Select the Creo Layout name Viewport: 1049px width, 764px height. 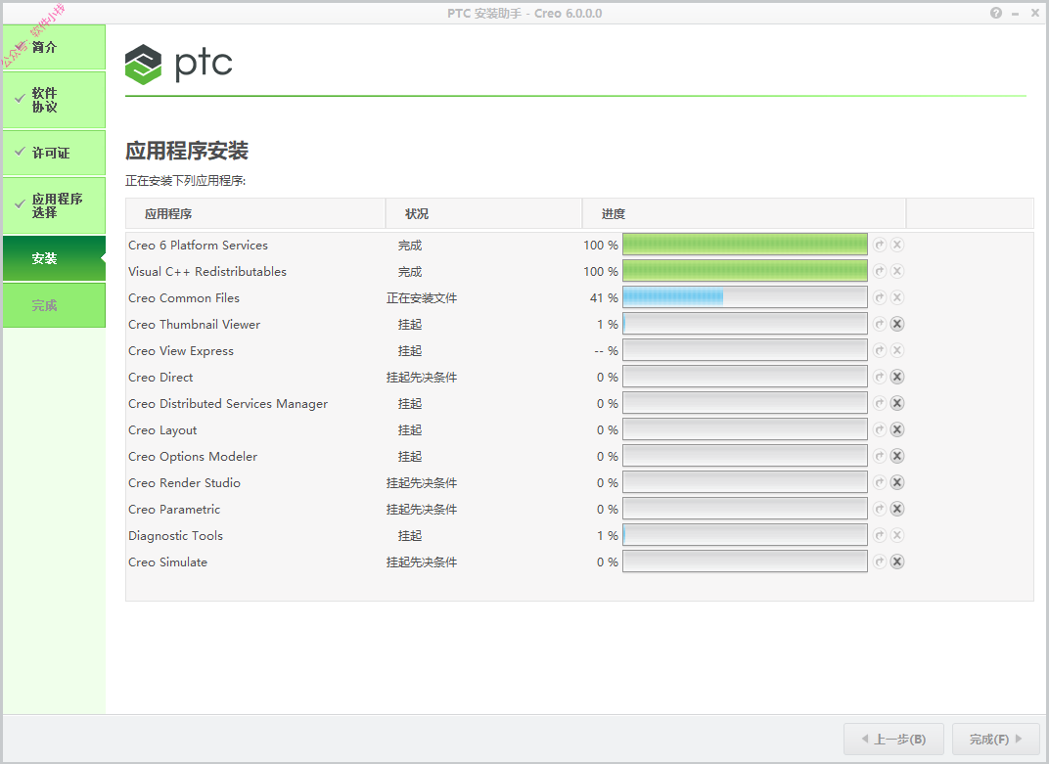162,430
